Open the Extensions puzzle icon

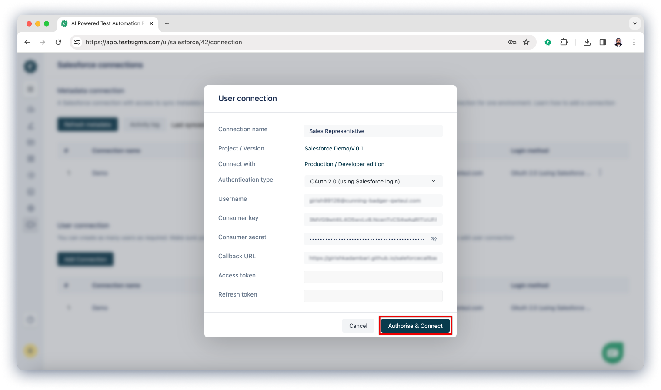[x=564, y=42]
